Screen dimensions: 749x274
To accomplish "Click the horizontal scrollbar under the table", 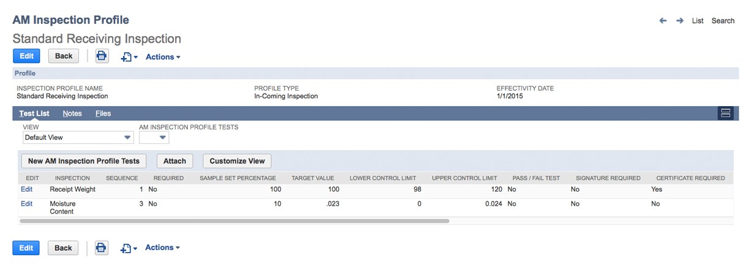I will pos(234,221).
